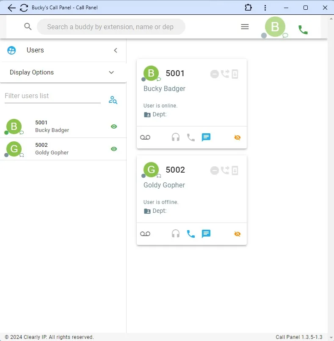Click the Users panel group icon
Screen dimensions: 334x341
pyautogui.click(x=11, y=50)
